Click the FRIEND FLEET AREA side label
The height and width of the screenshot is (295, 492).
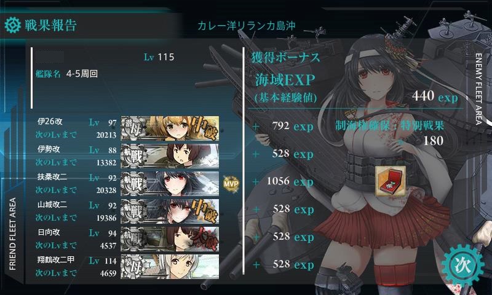pos(12,234)
